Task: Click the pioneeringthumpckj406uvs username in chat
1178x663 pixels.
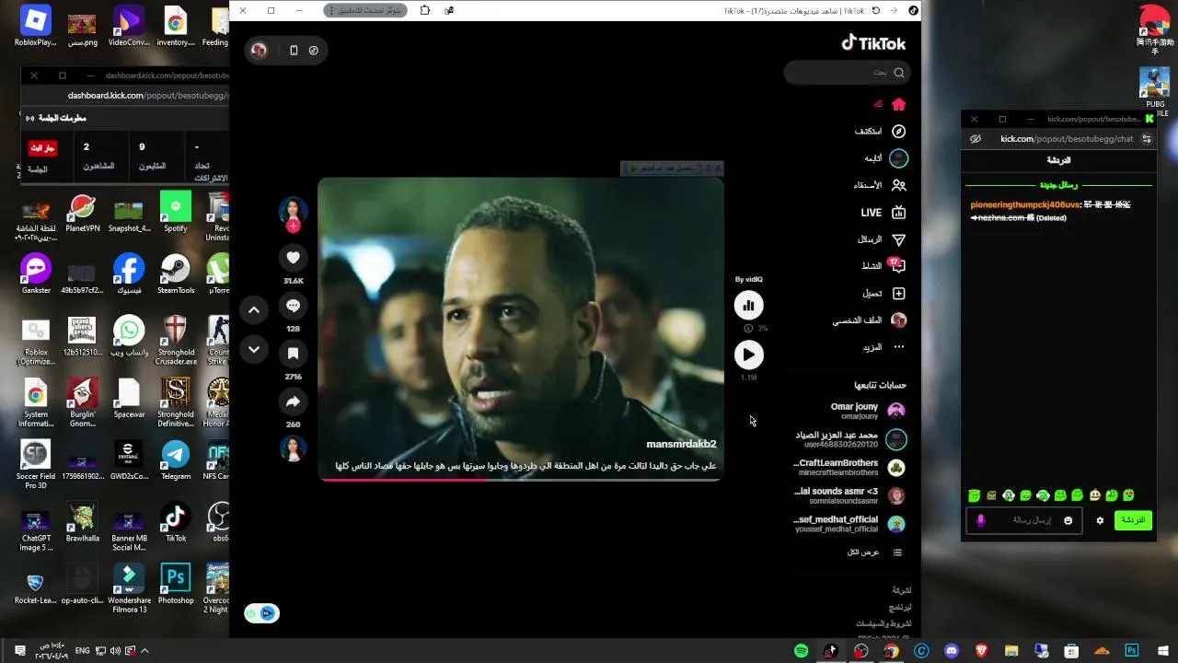Action: click(1025, 204)
